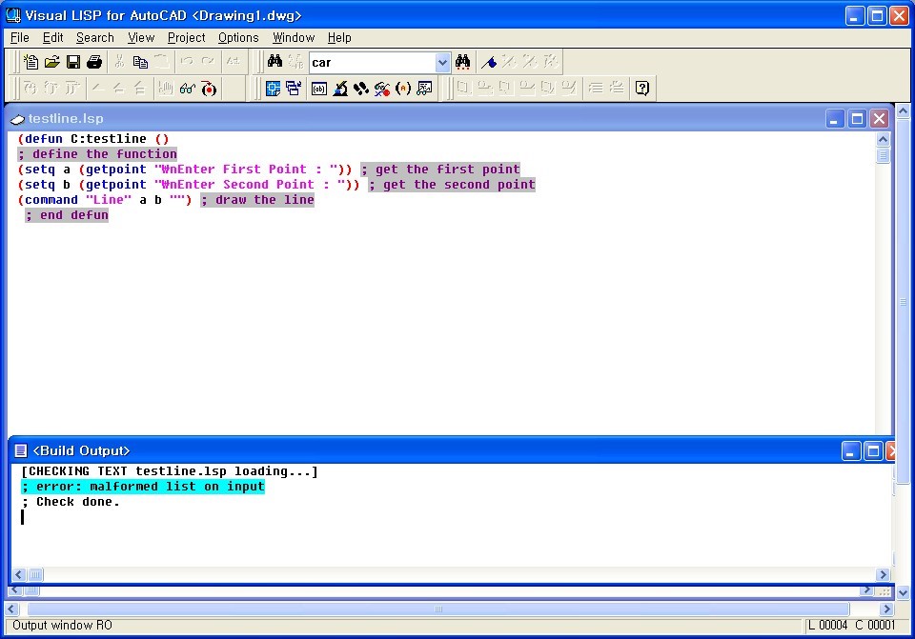The width and height of the screenshot is (915, 639).
Task: Click the code line '(defun C:testline ()'
Action: point(93,139)
